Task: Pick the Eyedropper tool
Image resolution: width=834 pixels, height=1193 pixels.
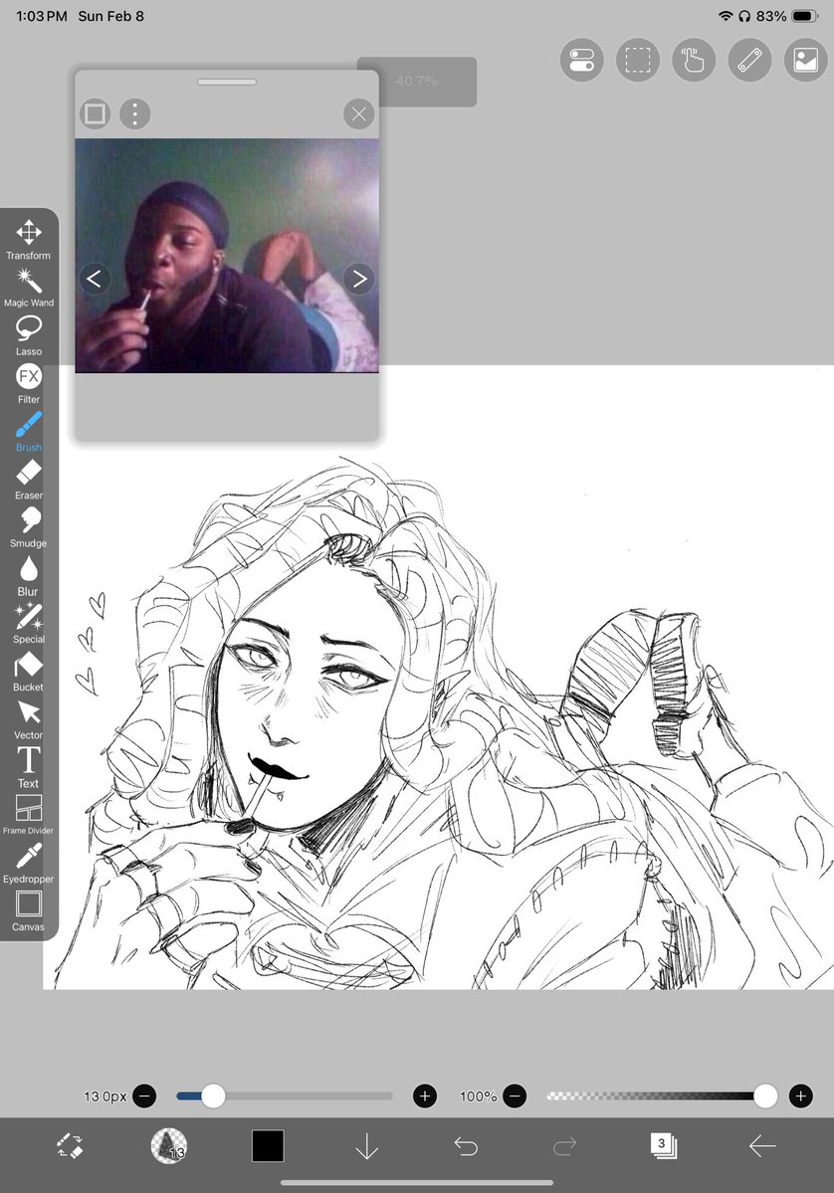Action: [x=28, y=862]
